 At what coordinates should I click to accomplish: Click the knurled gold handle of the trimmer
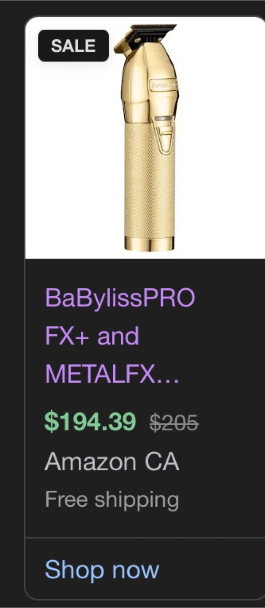(149, 190)
